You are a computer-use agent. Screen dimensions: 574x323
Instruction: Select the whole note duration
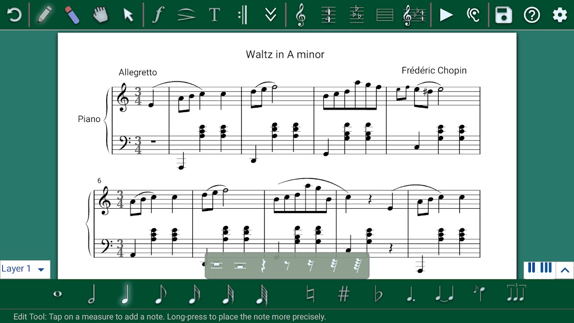point(57,294)
